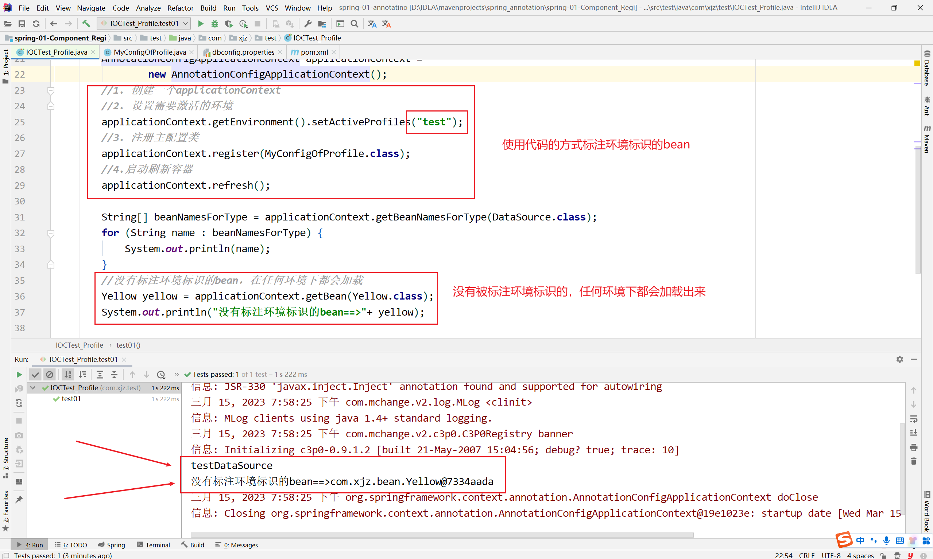Minimize Run panel with hide button

[914, 359]
